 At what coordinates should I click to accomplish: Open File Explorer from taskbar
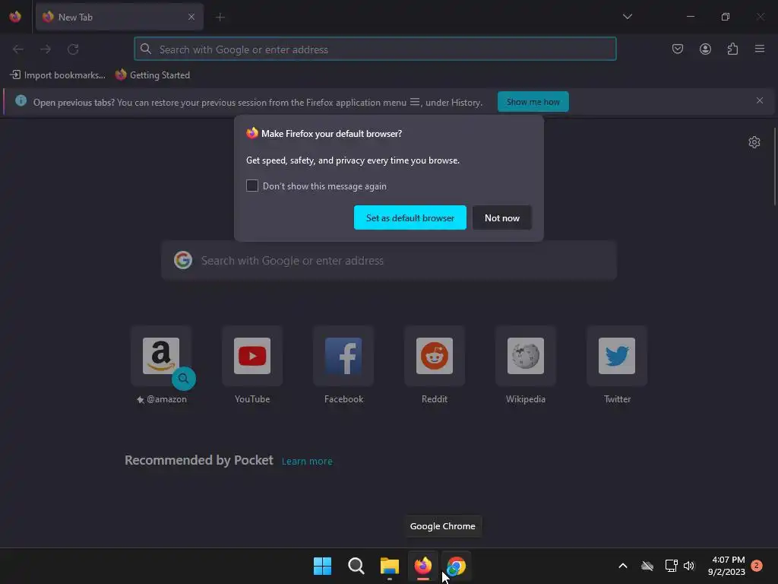click(390, 566)
